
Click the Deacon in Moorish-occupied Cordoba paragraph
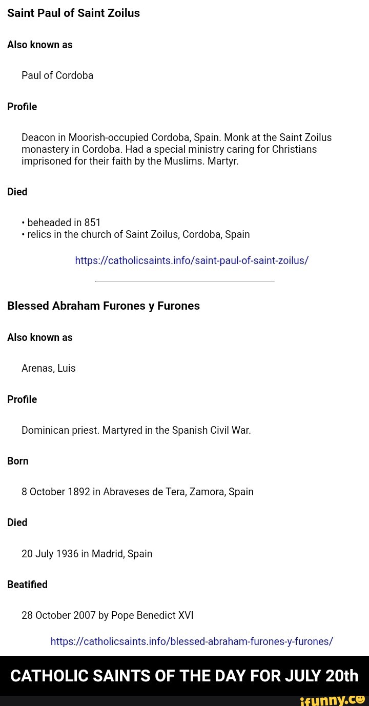click(x=176, y=149)
